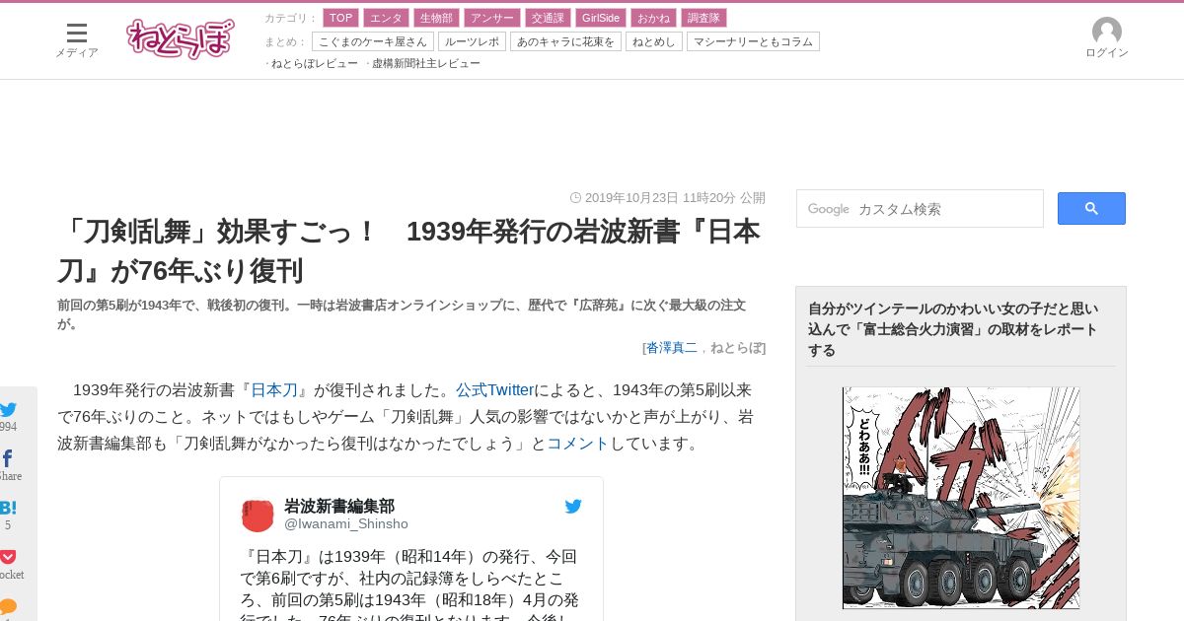
Task: Open the ねとらぼレビュー link
Action: (x=314, y=63)
